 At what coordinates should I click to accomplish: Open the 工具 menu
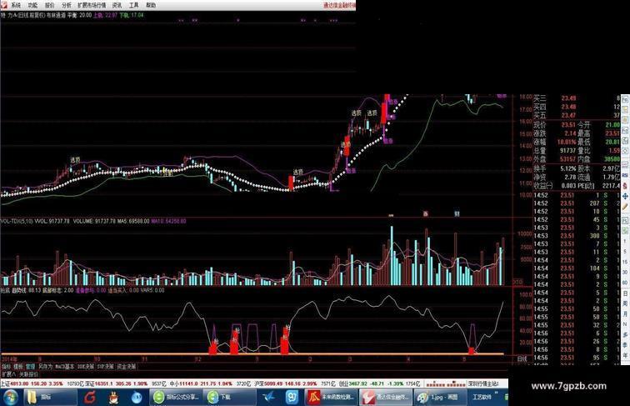click(134, 5)
